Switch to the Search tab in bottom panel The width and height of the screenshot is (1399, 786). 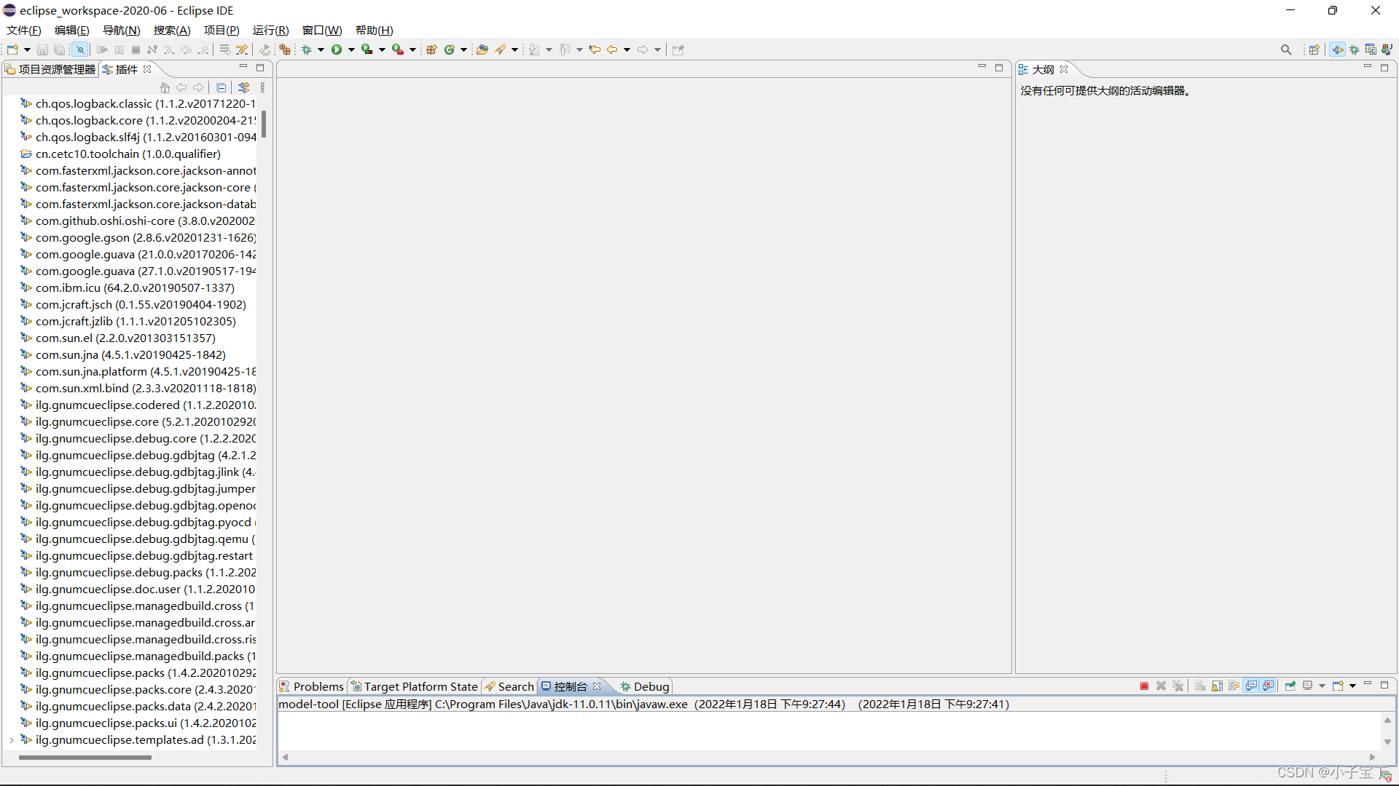[509, 686]
